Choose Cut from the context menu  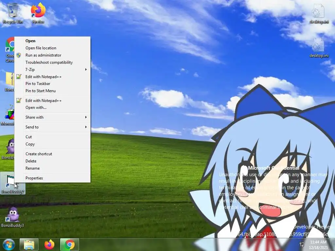point(52,137)
